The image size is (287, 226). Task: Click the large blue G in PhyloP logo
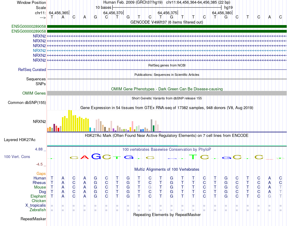point(96,156)
